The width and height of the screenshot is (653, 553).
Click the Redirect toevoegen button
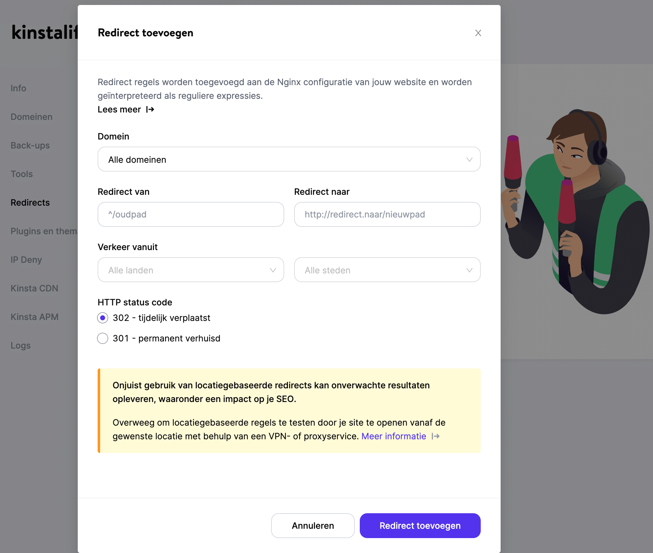coord(419,525)
